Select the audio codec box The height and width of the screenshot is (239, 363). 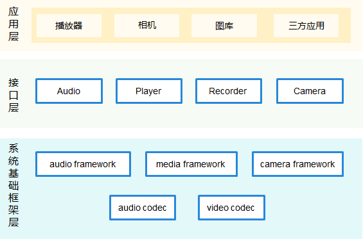[x=143, y=208]
